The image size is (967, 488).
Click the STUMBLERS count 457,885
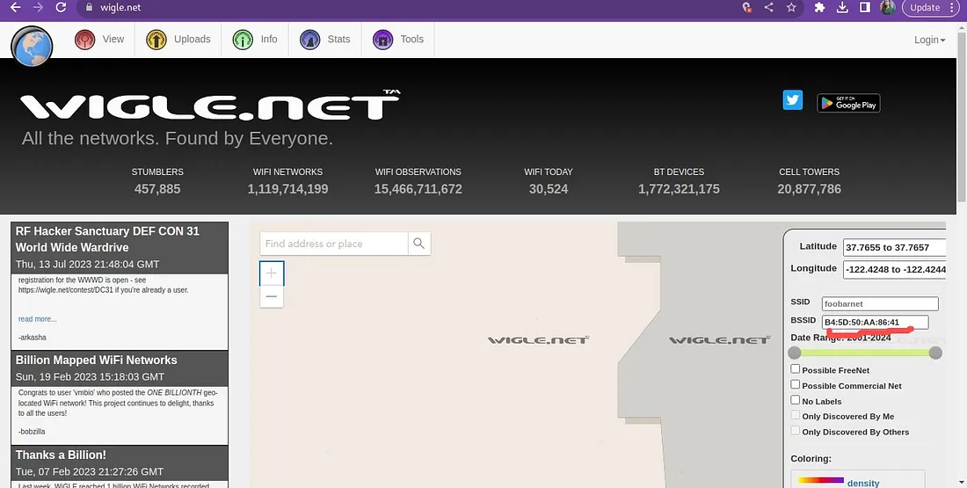coord(157,189)
